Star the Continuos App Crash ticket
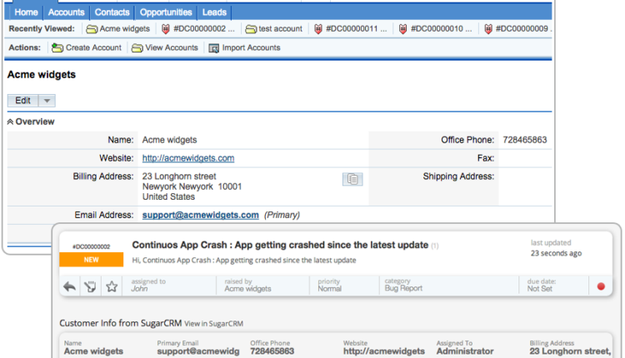The image size is (625, 358). [x=111, y=286]
